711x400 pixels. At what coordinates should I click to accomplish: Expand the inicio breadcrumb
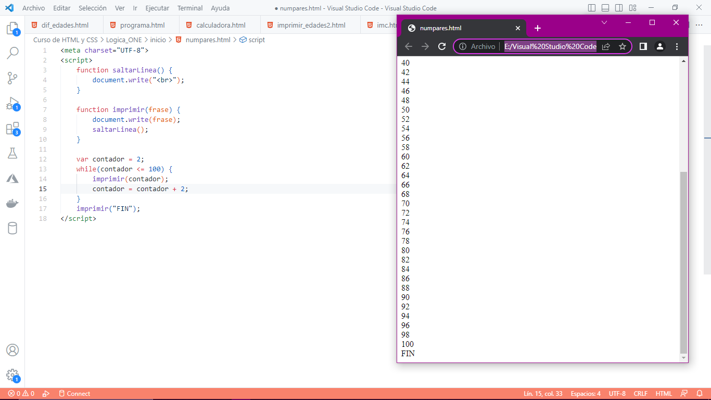pos(158,40)
